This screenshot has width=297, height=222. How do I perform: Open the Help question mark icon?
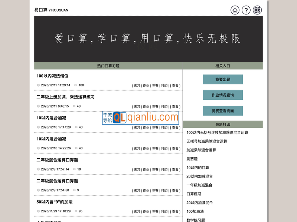246,11
